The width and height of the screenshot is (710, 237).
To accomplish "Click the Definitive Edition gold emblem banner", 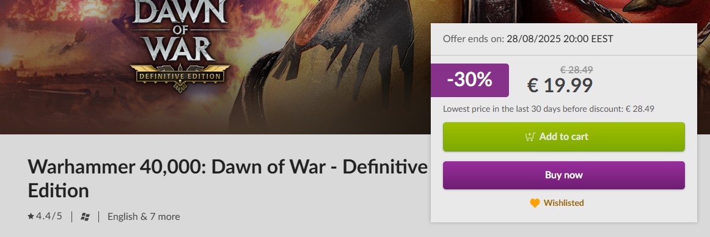I will (x=180, y=76).
